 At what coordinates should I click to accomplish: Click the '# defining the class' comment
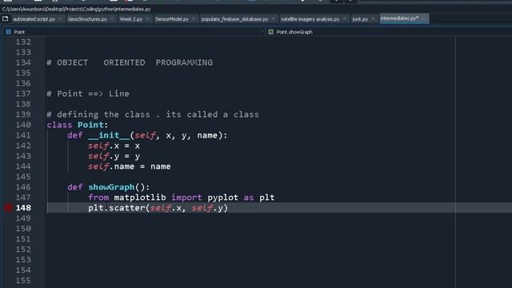pyautogui.click(x=153, y=114)
